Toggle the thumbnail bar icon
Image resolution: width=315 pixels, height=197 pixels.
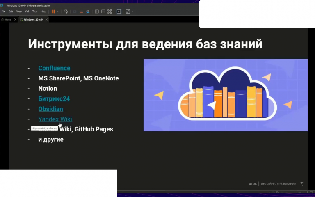coord(103,11)
